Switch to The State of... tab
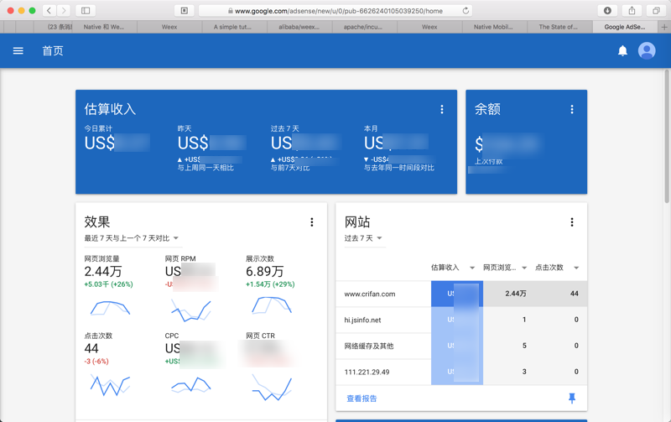This screenshot has height=422, width=671. 559,27
